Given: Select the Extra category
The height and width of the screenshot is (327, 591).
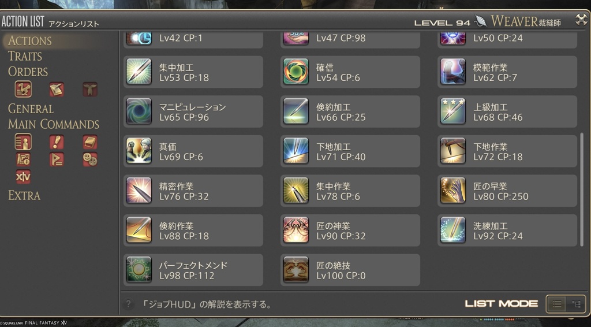Looking at the screenshot, I should coord(24,195).
